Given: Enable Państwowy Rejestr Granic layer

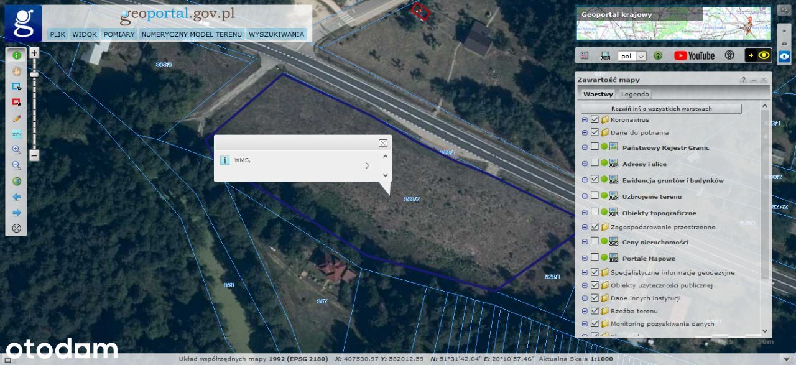Looking at the screenshot, I should tap(595, 147).
